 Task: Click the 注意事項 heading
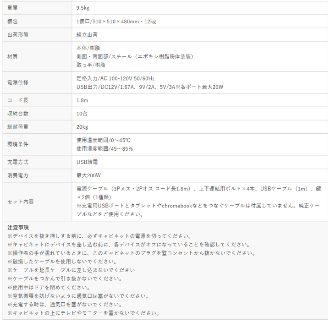tap(18, 227)
